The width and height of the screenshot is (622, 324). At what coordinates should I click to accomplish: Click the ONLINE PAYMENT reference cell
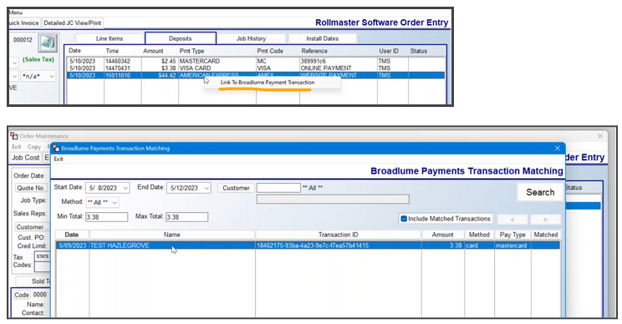click(326, 68)
